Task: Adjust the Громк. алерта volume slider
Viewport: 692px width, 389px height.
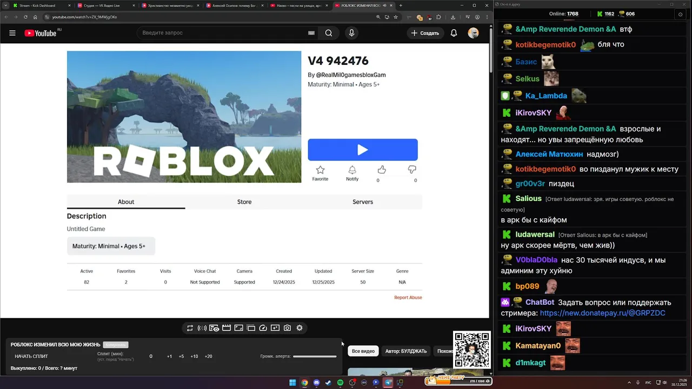Action: [x=315, y=357]
